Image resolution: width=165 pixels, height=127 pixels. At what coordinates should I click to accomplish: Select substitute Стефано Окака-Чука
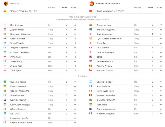pyautogui.click(x=21, y=123)
